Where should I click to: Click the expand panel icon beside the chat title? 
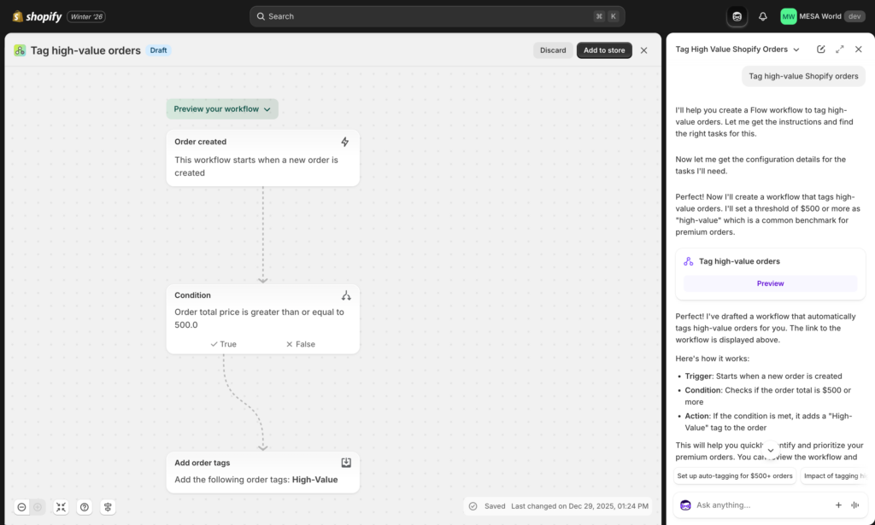pyautogui.click(x=838, y=49)
